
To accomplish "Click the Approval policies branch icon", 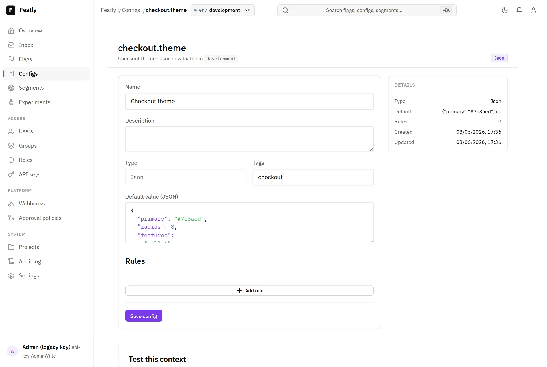I will point(11,218).
